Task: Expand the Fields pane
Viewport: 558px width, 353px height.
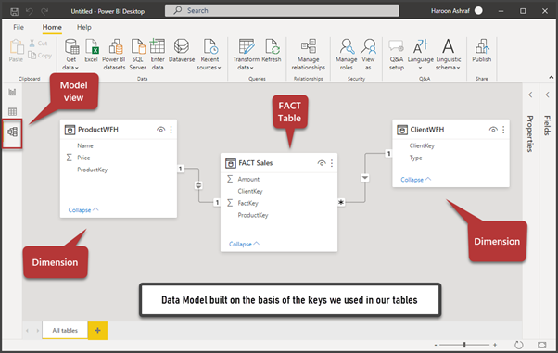Action: (x=547, y=95)
